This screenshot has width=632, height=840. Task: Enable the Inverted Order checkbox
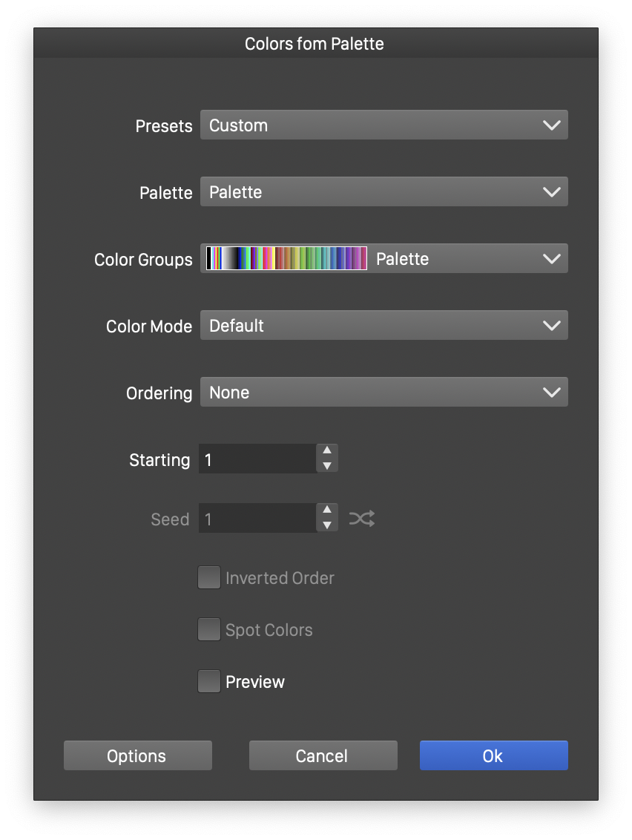point(209,577)
